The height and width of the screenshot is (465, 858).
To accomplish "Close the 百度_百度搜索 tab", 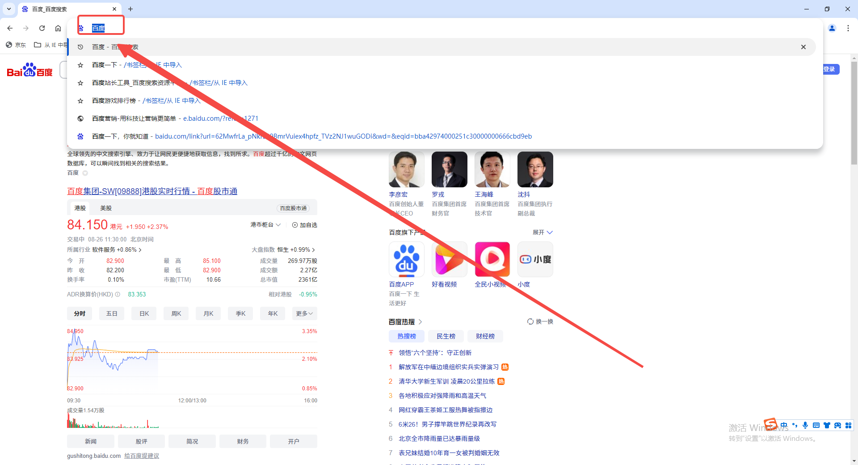I will [114, 9].
